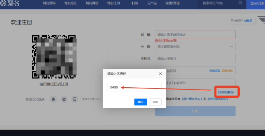Focus the password input field
Viewport: 265px width, 136px height.
click(x=195, y=46)
